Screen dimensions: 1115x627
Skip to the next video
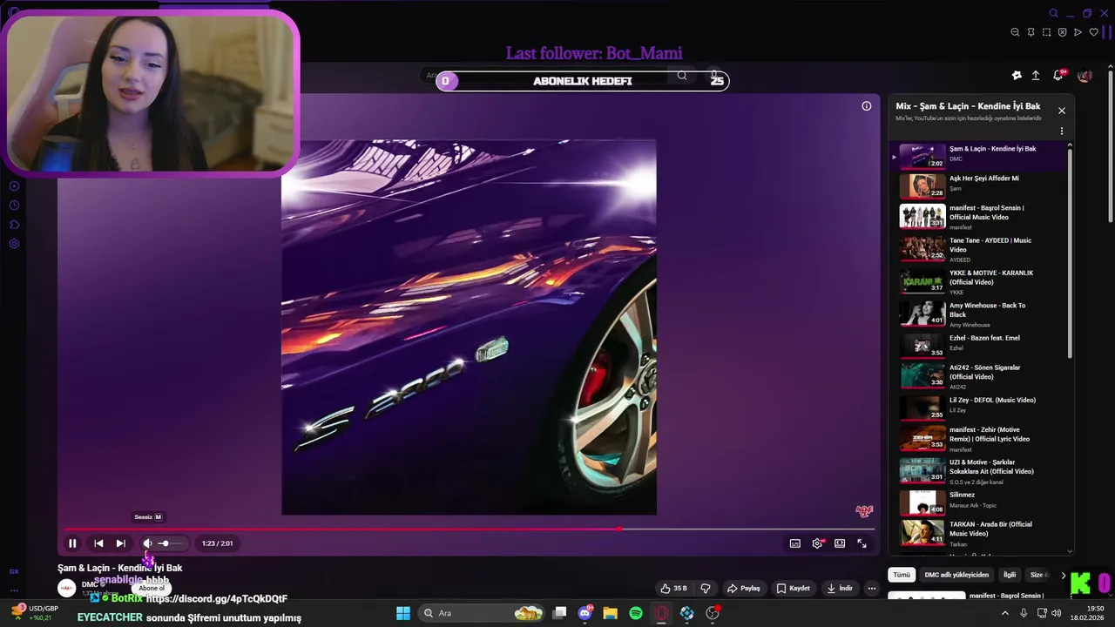pos(120,543)
